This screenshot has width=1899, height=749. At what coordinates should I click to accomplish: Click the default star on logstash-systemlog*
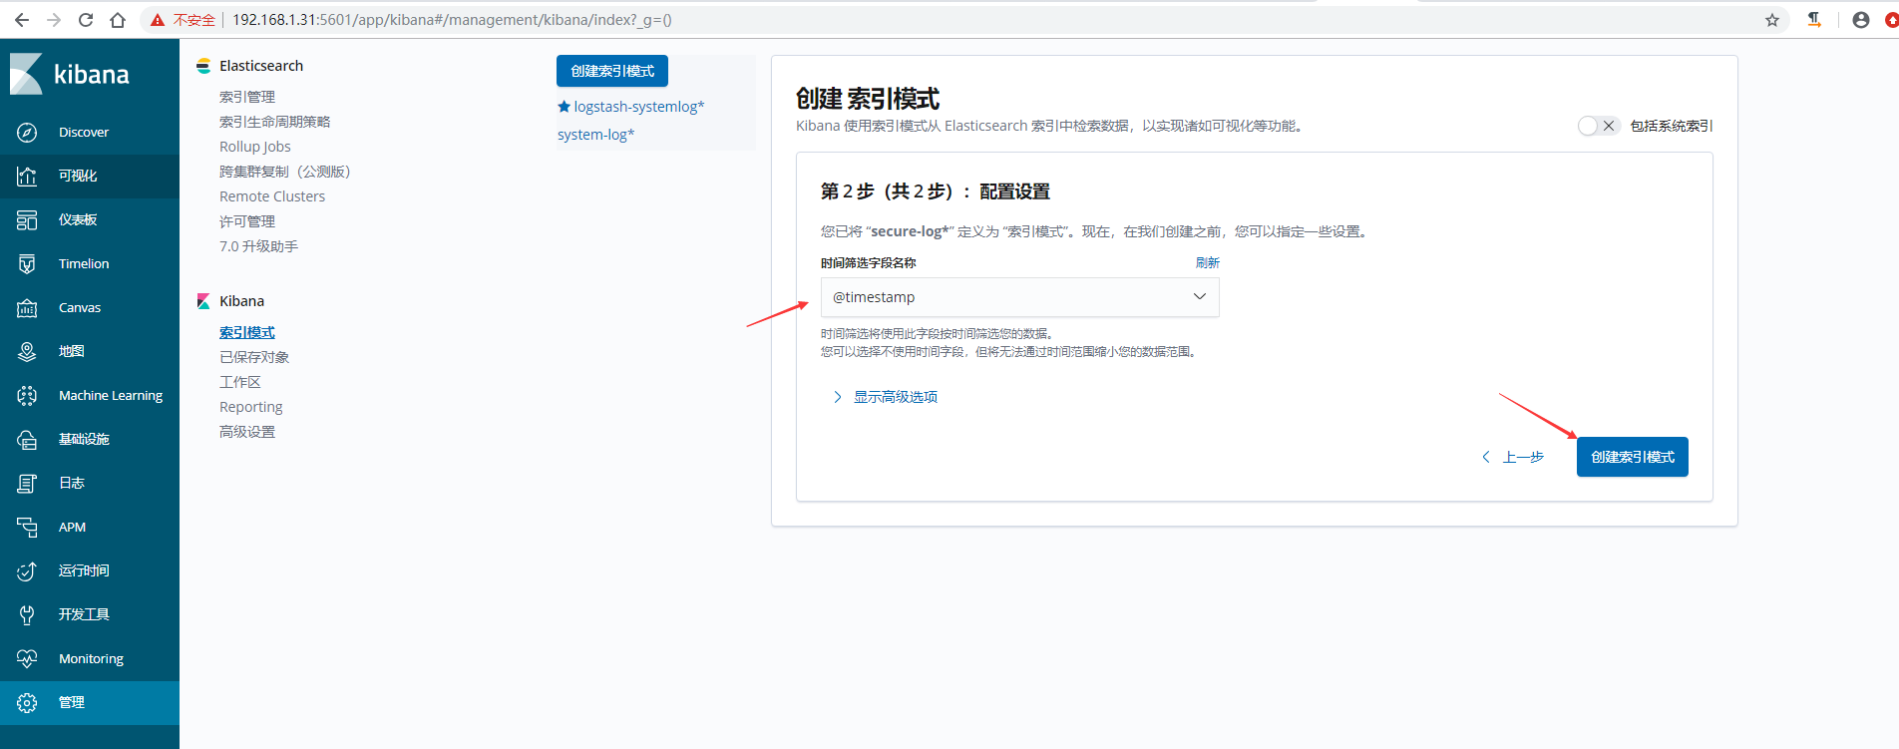click(x=564, y=107)
